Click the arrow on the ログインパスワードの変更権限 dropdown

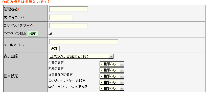tap(122, 88)
